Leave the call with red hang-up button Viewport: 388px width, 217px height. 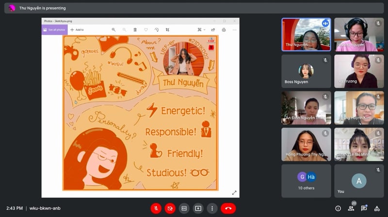(228, 208)
